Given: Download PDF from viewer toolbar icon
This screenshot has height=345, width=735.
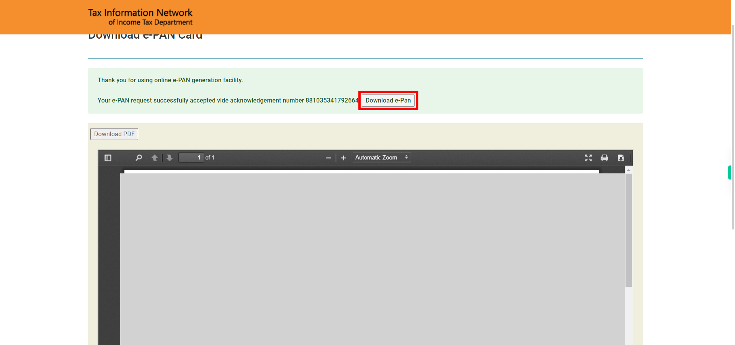Looking at the screenshot, I should [x=621, y=158].
